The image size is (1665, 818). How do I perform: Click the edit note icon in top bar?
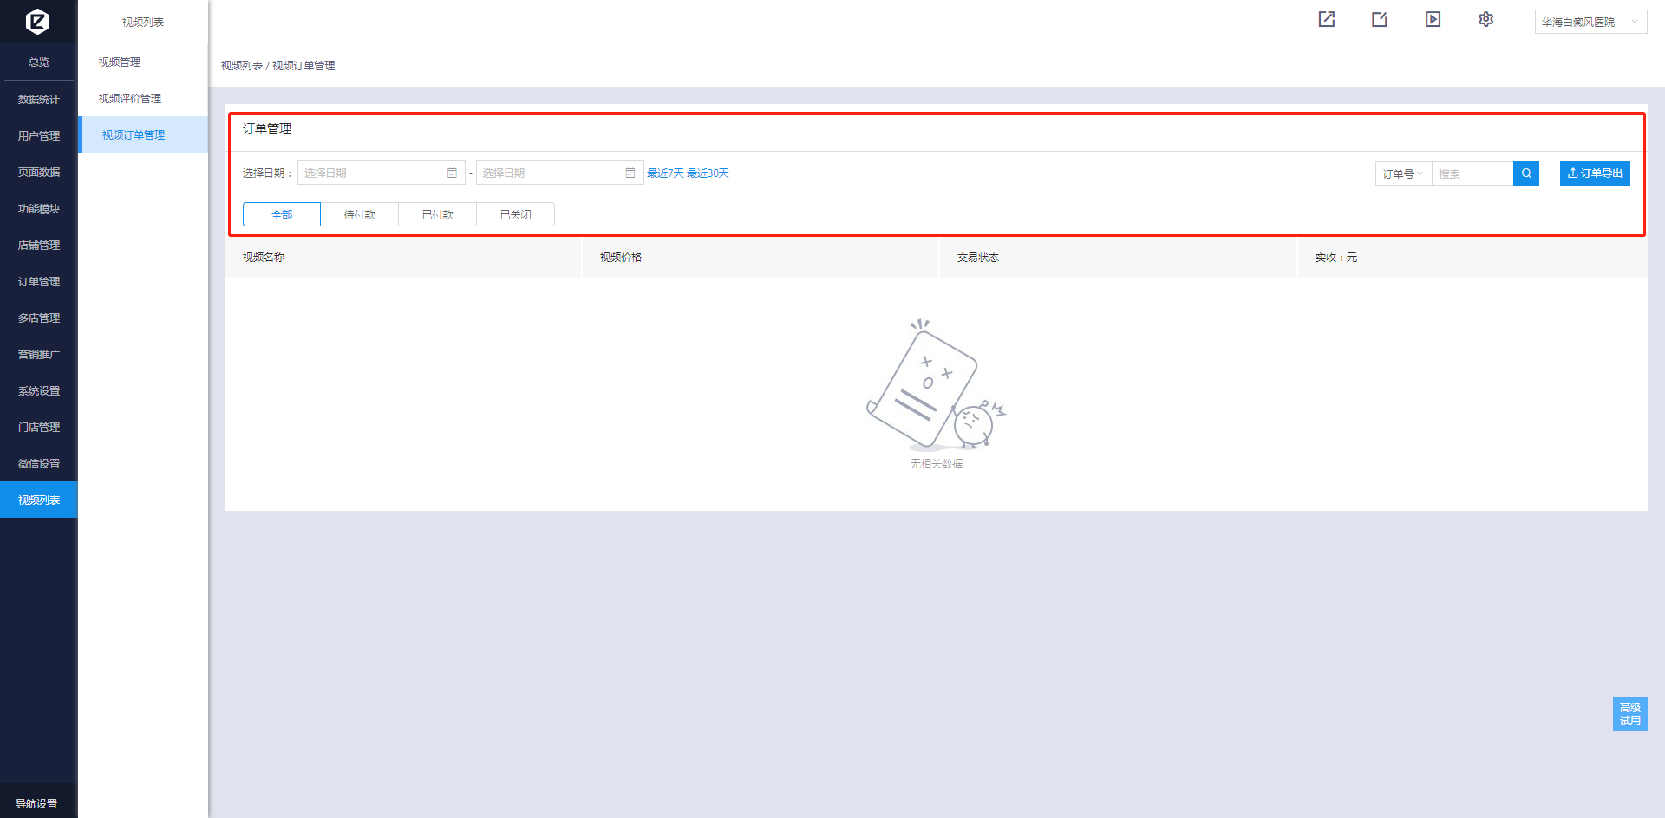(1380, 19)
